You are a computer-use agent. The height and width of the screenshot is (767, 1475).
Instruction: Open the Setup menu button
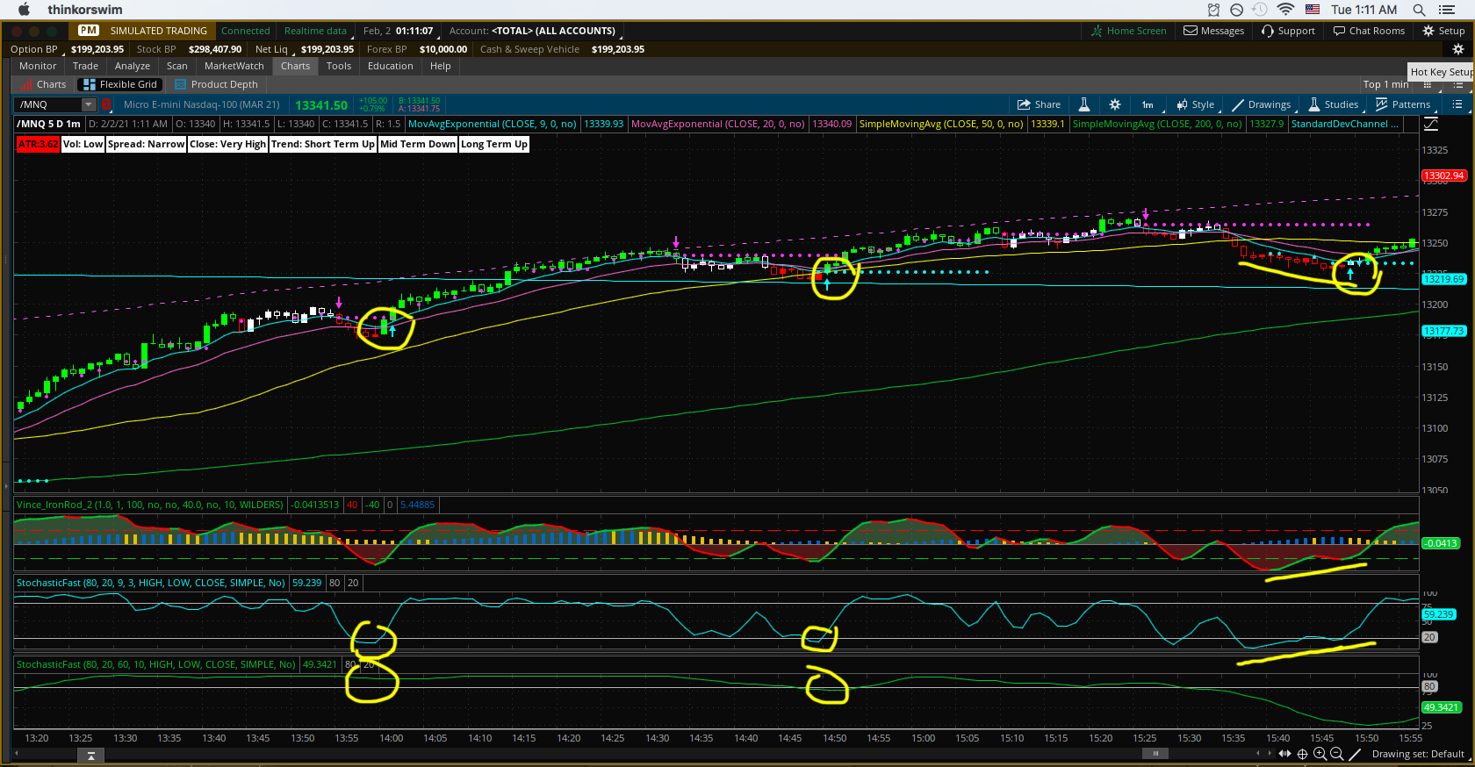(1443, 31)
